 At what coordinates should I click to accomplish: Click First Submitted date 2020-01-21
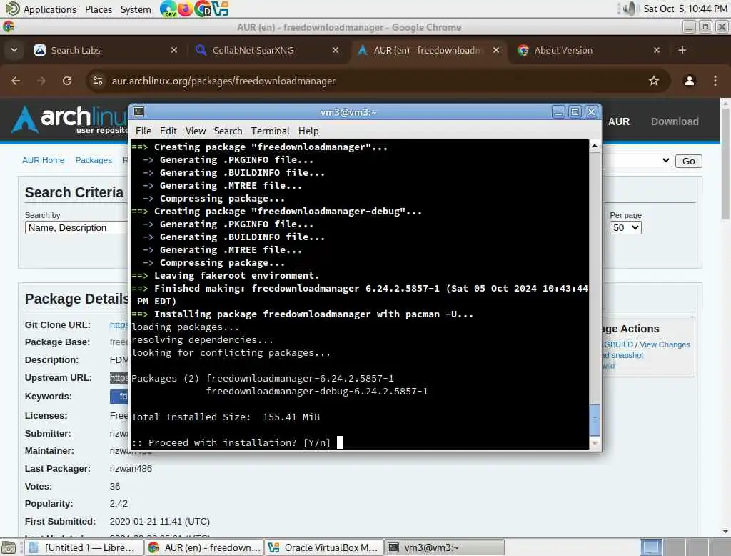(159, 522)
